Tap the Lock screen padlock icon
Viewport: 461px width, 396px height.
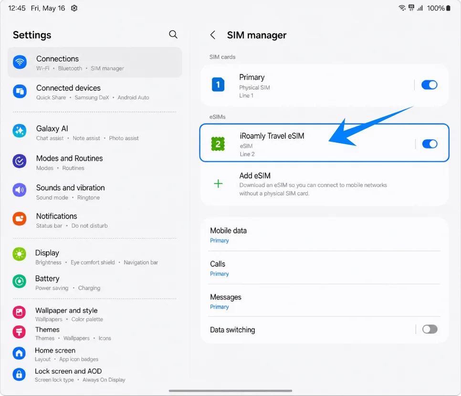[x=19, y=374]
